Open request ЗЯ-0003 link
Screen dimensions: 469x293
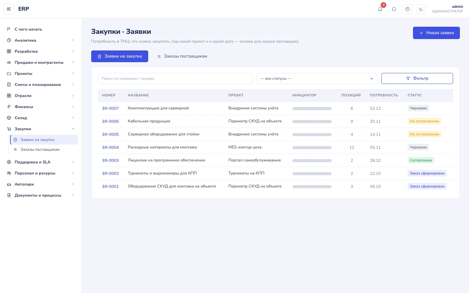110,160
